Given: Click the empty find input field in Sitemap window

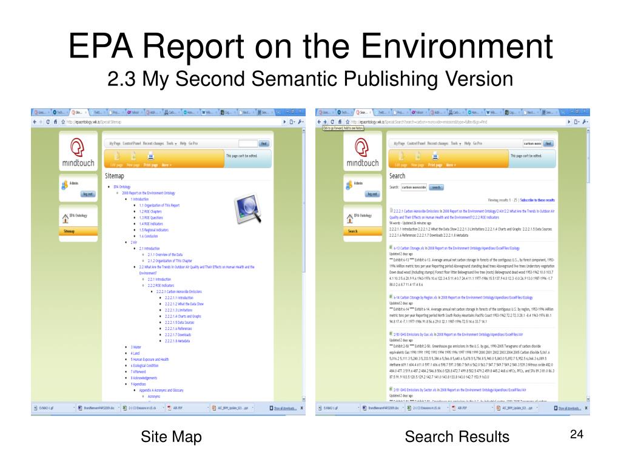Looking at the screenshot, I should click(248, 143).
